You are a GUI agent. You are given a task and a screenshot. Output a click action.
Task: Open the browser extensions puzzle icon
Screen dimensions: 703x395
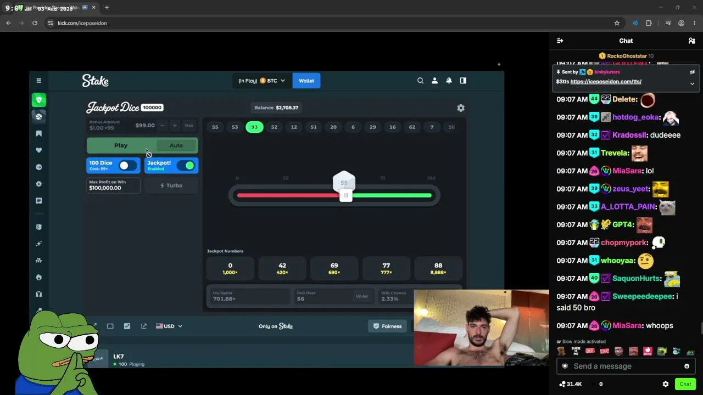649,23
